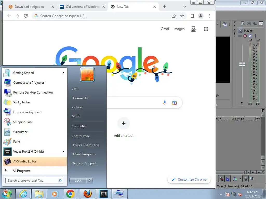Open AVS Video Editor from Start menu
The width and height of the screenshot is (266, 199).
point(35,161)
